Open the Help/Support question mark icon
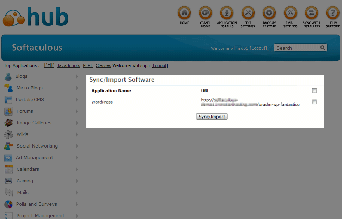This screenshot has height=219, width=342. (332, 13)
